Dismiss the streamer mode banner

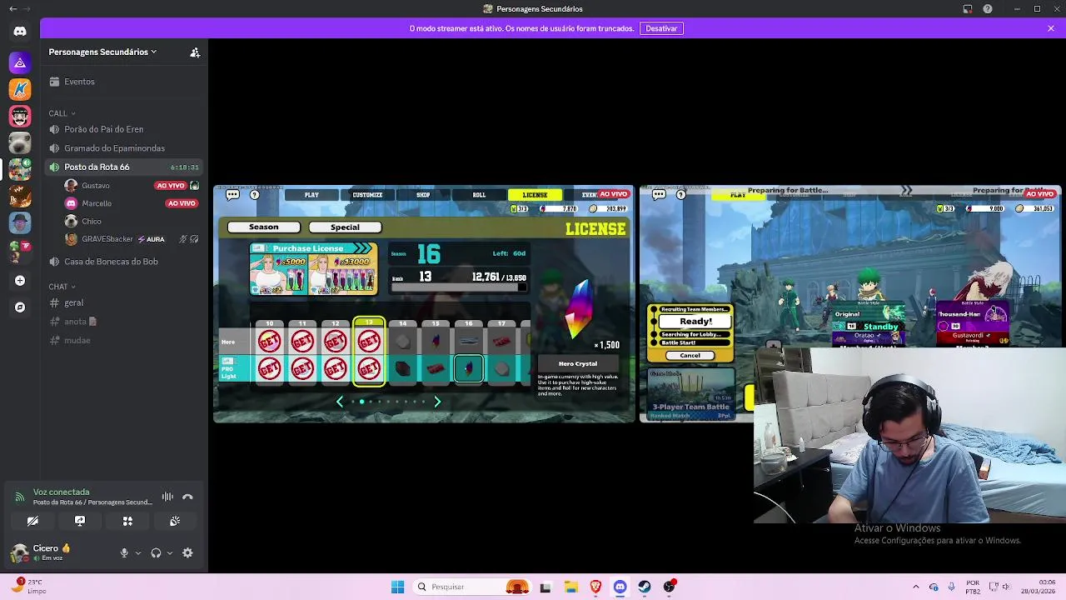[1051, 28]
